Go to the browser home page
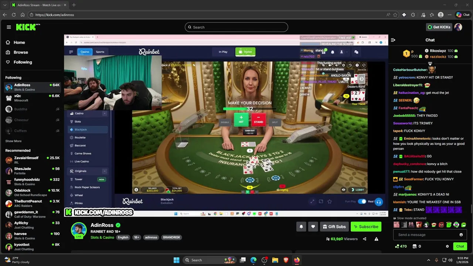473x266 pixels. [23, 15]
